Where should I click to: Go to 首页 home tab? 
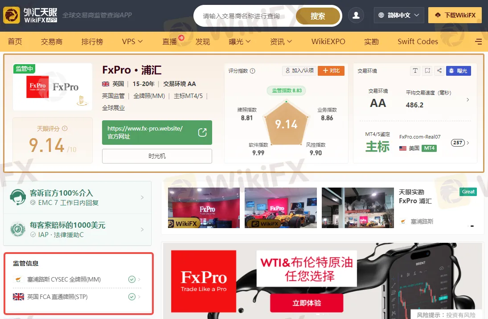15,41
